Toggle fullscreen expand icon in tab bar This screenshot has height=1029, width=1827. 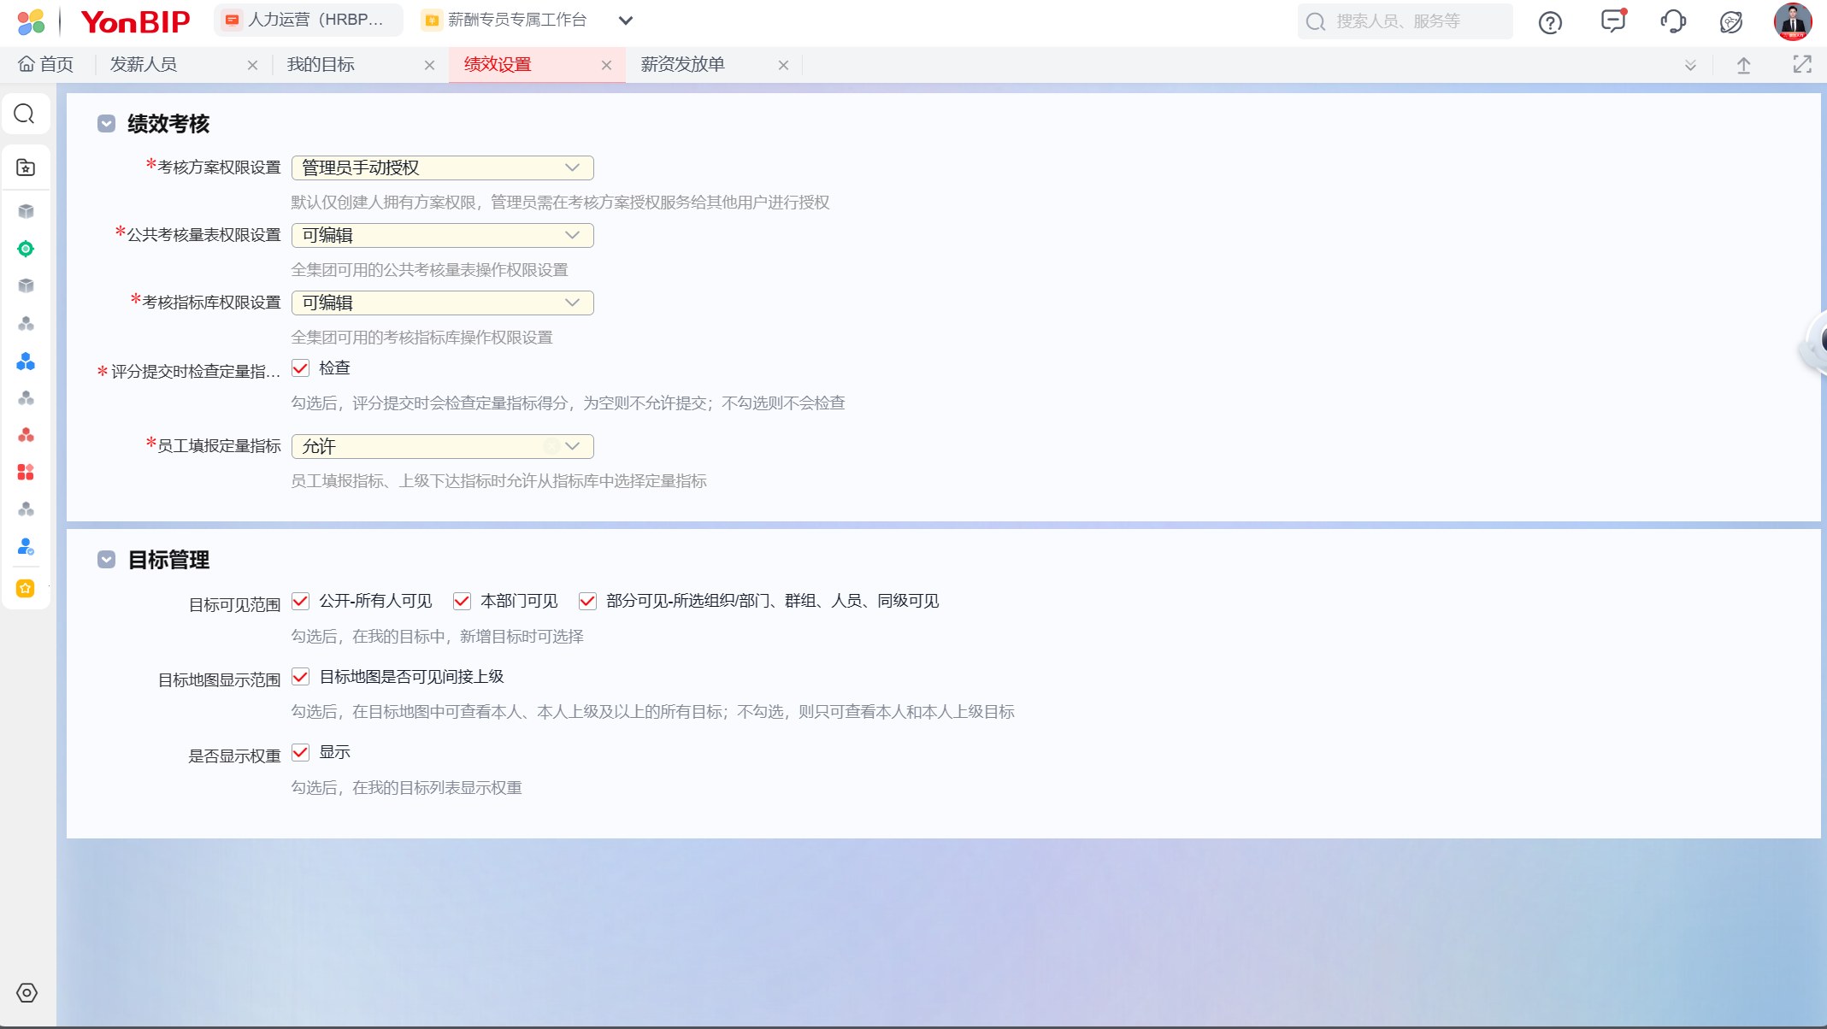tap(1802, 65)
